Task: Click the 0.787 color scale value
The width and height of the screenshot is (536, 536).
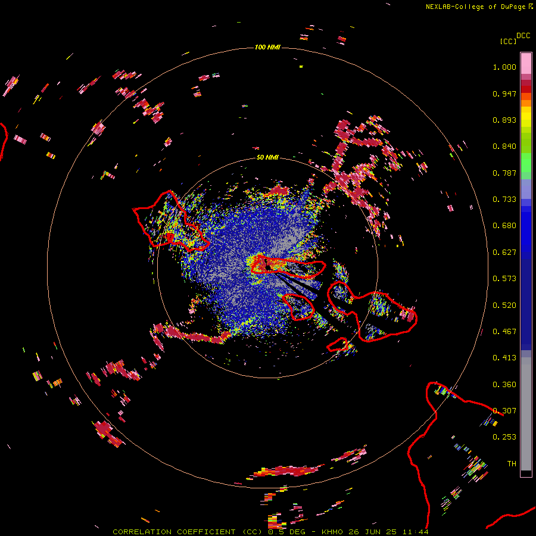Action: 504,173
